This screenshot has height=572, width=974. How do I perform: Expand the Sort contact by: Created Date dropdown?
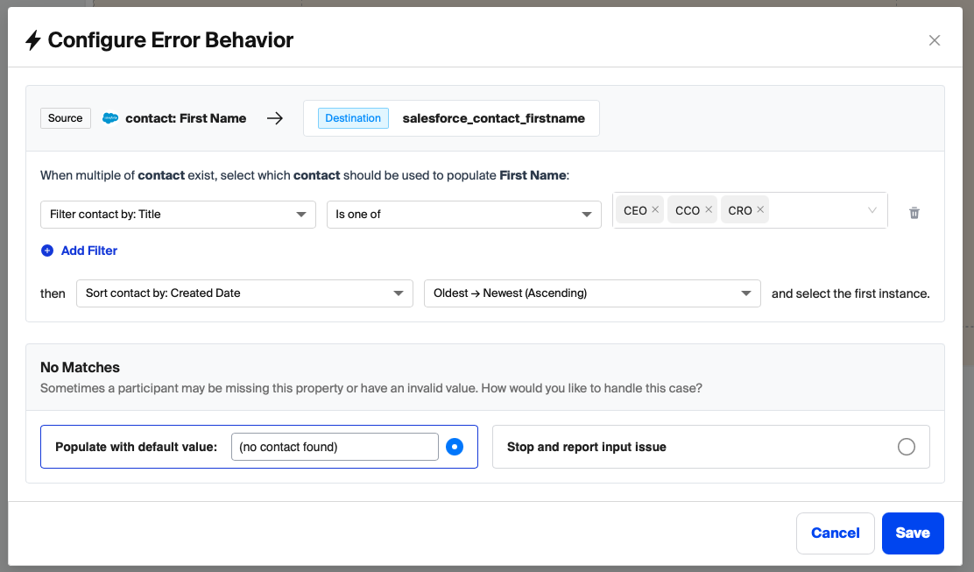click(x=244, y=293)
